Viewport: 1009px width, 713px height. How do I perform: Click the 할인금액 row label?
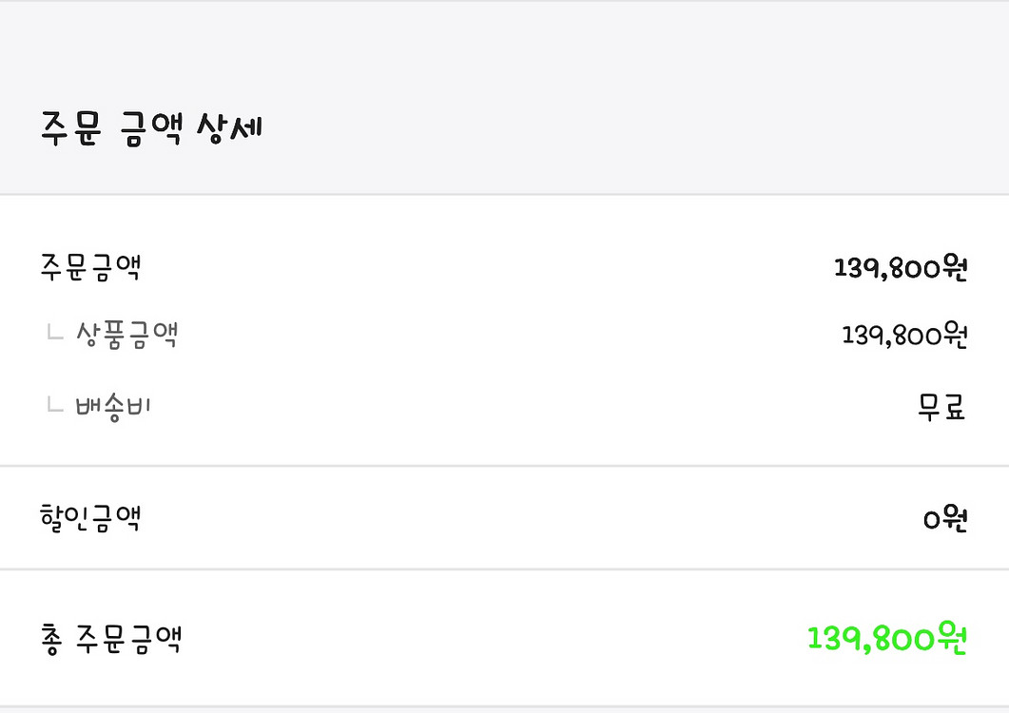coord(90,517)
